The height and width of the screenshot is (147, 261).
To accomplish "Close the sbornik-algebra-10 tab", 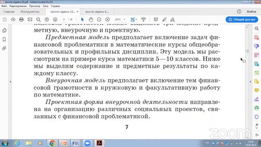I will point(77,12).
